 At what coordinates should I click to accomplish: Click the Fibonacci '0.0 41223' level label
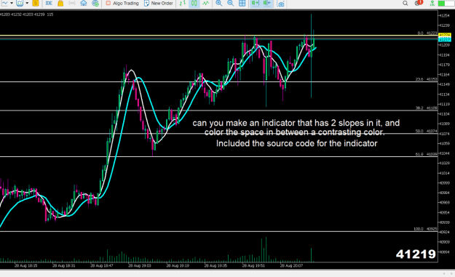427,33
